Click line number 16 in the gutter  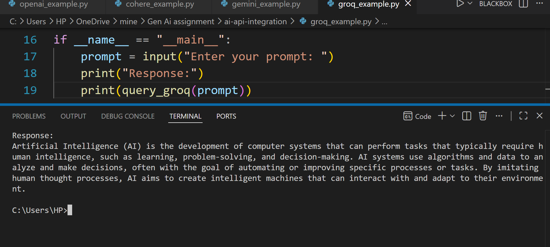coord(30,40)
